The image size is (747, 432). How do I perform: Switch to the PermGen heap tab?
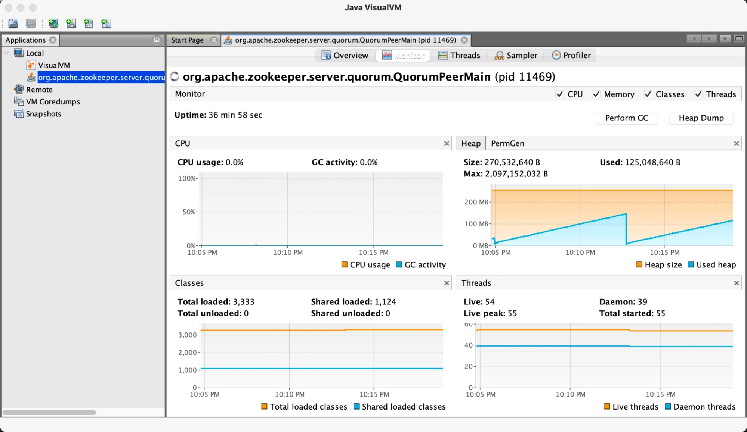click(508, 143)
